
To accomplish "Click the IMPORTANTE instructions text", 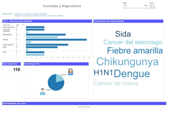I will (33, 15).
